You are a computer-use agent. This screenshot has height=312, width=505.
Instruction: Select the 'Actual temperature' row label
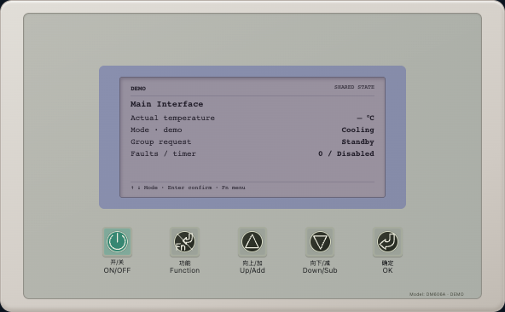(172, 118)
